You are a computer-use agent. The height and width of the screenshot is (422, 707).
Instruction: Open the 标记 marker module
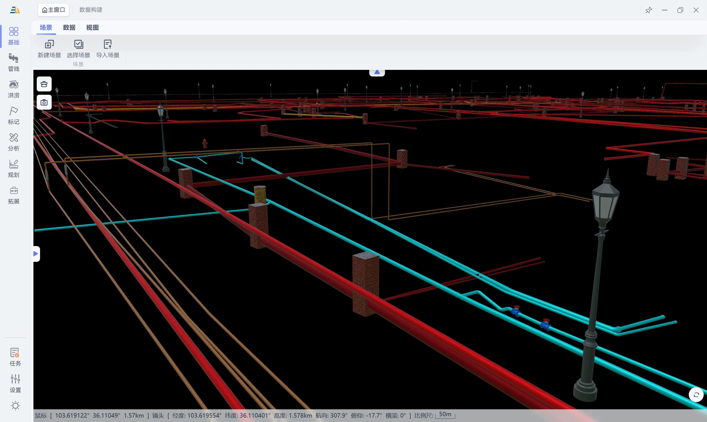[14, 115]
